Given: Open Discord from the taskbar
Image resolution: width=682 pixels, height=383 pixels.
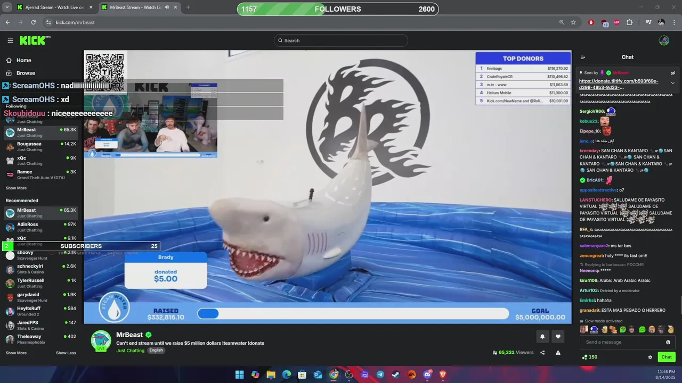Looking at the screenshot, I should (427, 374).
